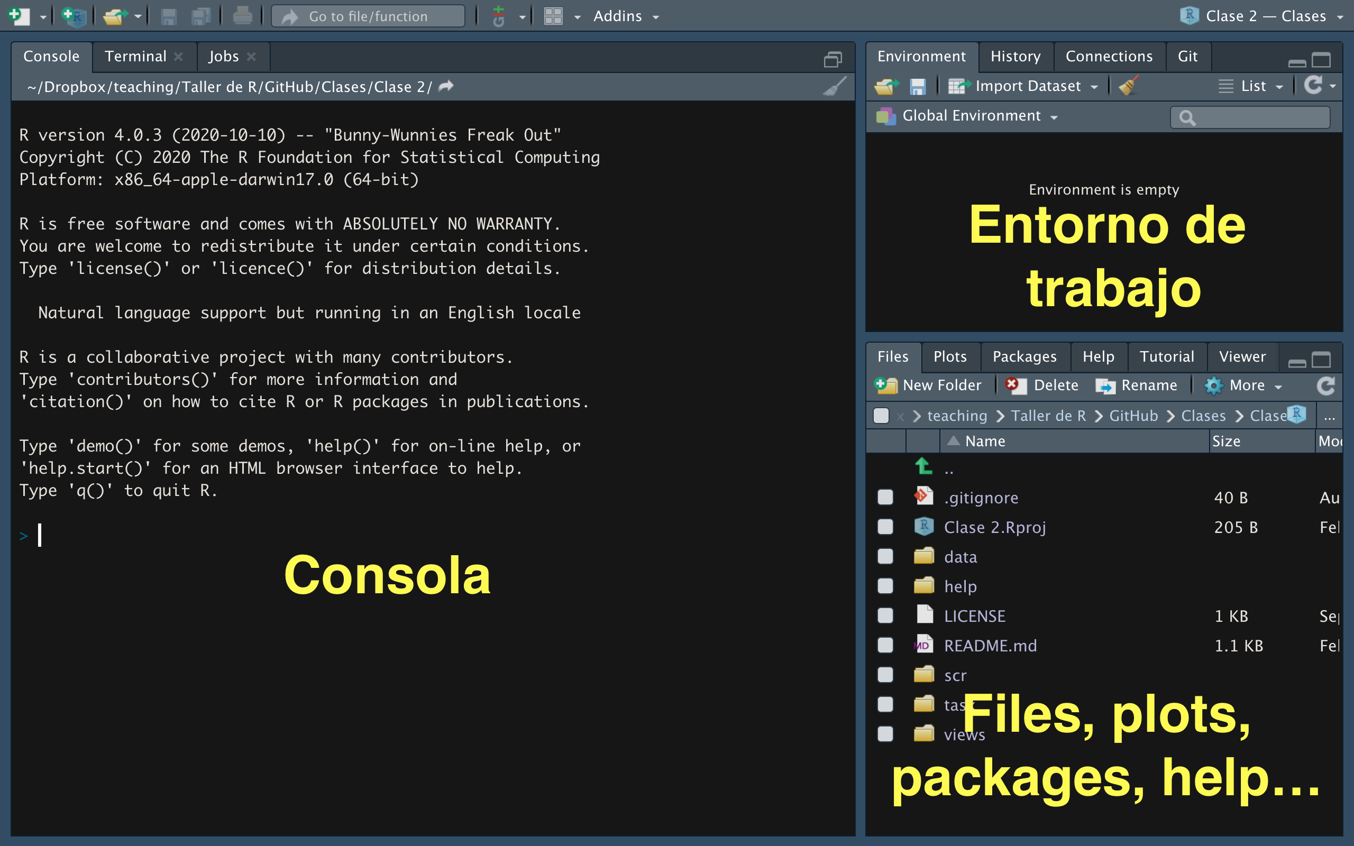Screen dimensions: 1354x846
Task: Click the new file icon in toolbar
Action: pos(19,16)
